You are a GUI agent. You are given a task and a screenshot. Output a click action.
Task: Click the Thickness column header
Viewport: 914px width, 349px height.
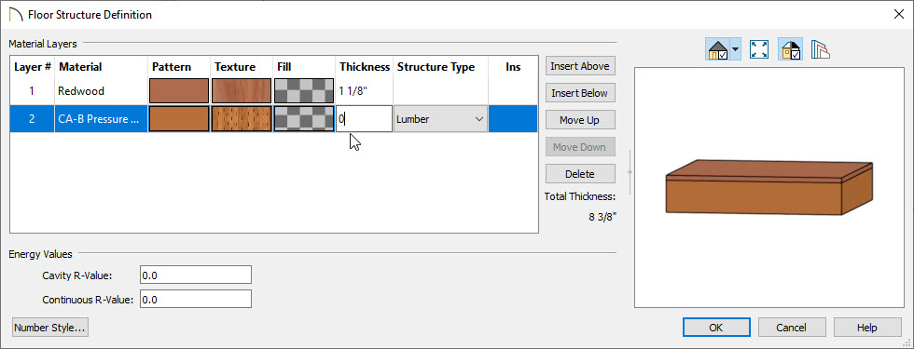coord(365,67)
